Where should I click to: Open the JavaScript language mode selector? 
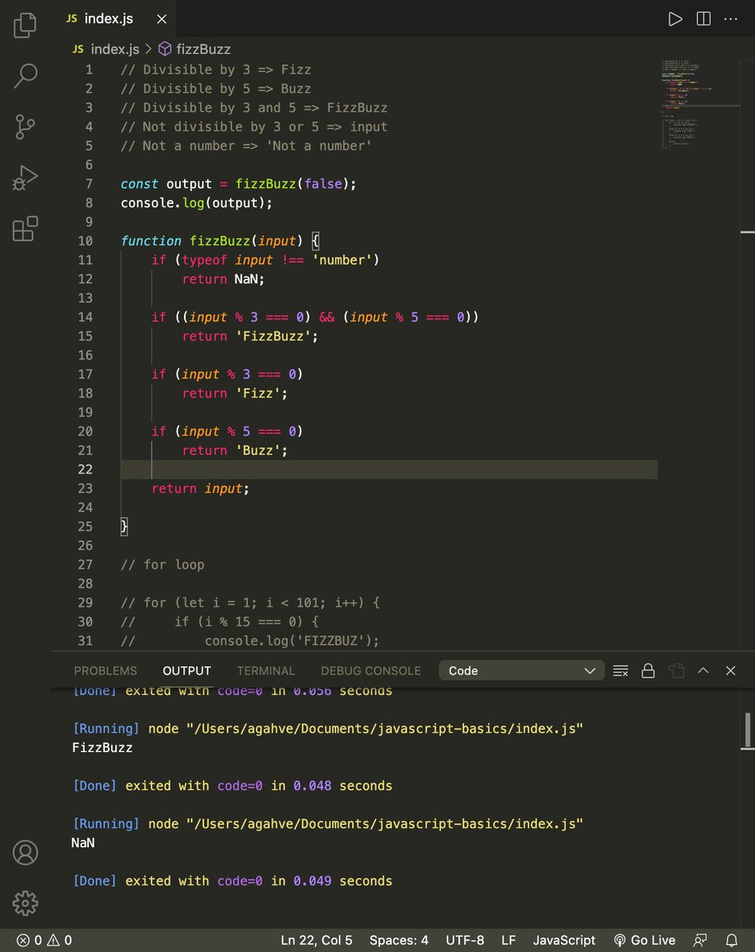[x=563, y=939]
